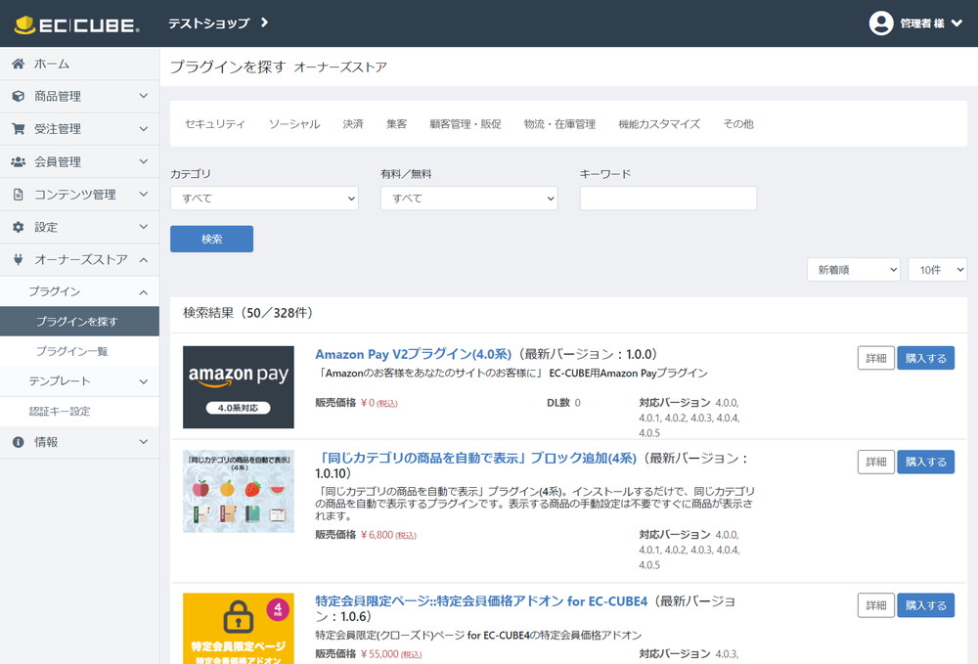The width and height of the screenshot is (978, 664).
Task: Collapse the プラグイン submenu chevron
Action: (x=144, y=291)
